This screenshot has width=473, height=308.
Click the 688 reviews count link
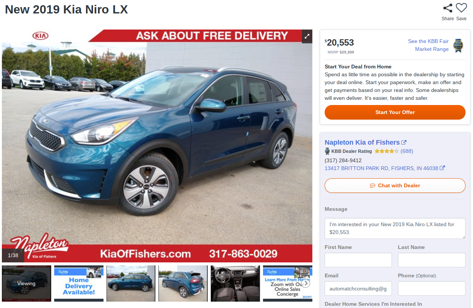(407, 151)
